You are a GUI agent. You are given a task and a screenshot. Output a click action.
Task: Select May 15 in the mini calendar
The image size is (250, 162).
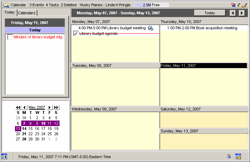pos(31,129)
